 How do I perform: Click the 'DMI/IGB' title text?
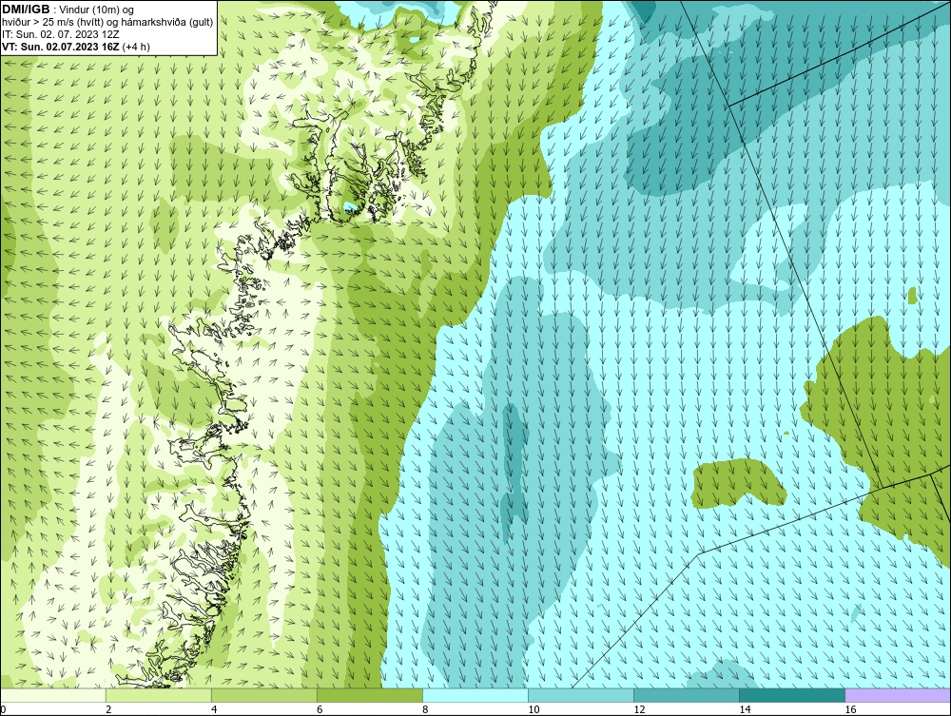click(x=26, y=10)
